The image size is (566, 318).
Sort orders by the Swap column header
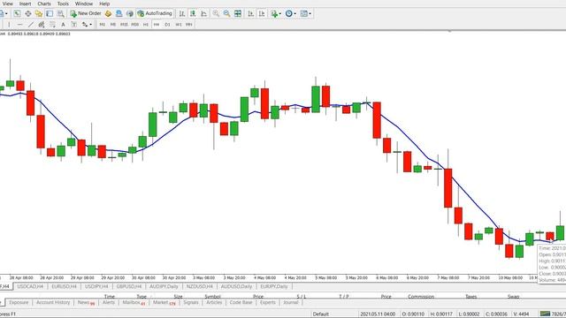pos(513,297)
